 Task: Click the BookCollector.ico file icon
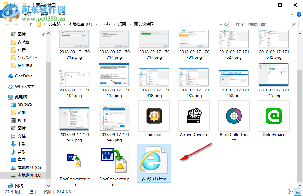coord(234,116)
